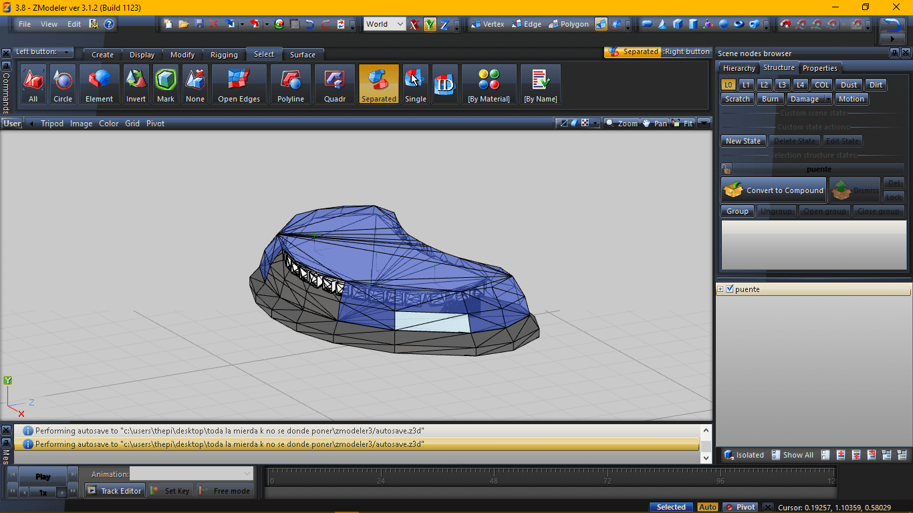This screenshot has width=913, height=513.
Task: Choose the Open Edges selection tool
Action: [239, 84]
